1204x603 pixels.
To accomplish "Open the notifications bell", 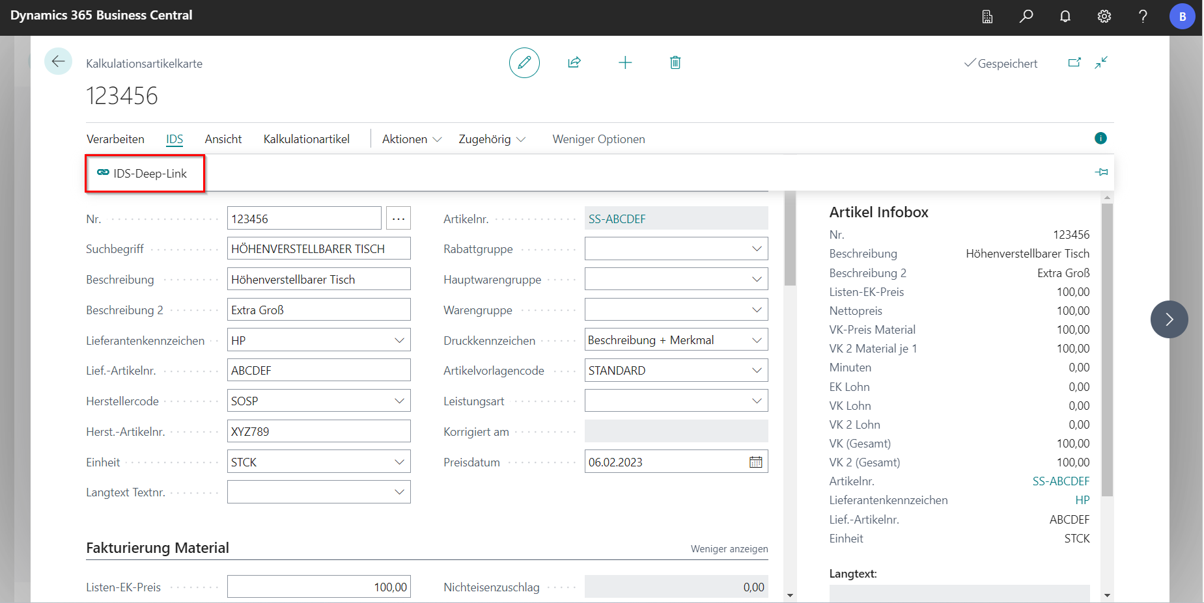I will 1065,16.
